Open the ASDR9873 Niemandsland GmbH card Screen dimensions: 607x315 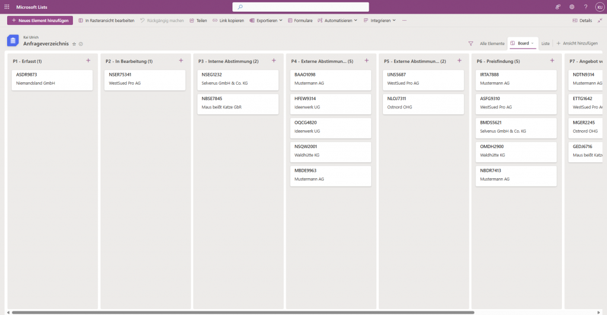52,79
